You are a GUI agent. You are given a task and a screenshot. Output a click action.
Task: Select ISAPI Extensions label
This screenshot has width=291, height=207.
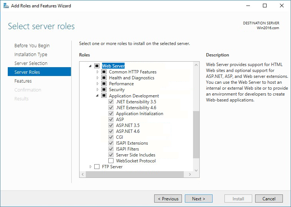pyautogui.click(x=132, y=143)
